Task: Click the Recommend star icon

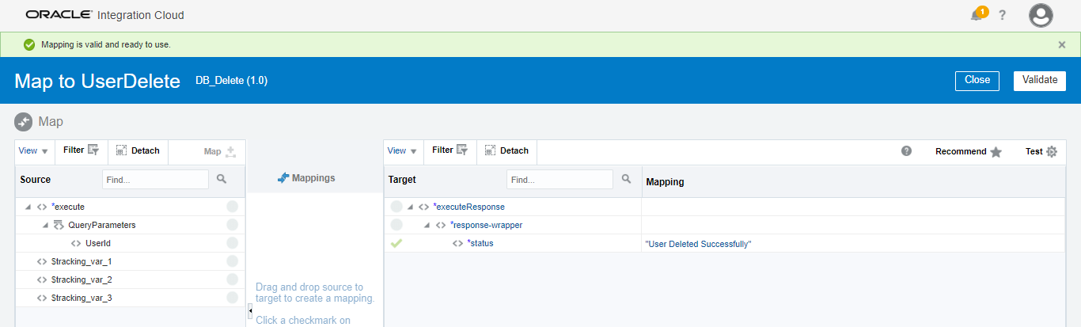Action: pos(996,151)
